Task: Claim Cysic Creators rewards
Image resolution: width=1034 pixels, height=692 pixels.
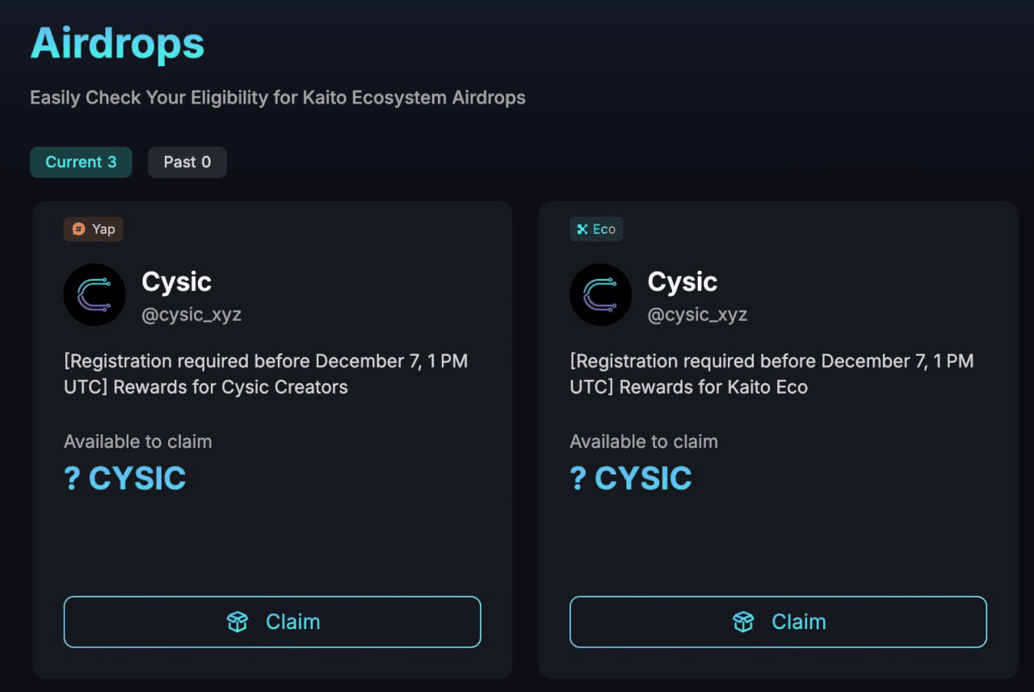Action: pos(272,622)
